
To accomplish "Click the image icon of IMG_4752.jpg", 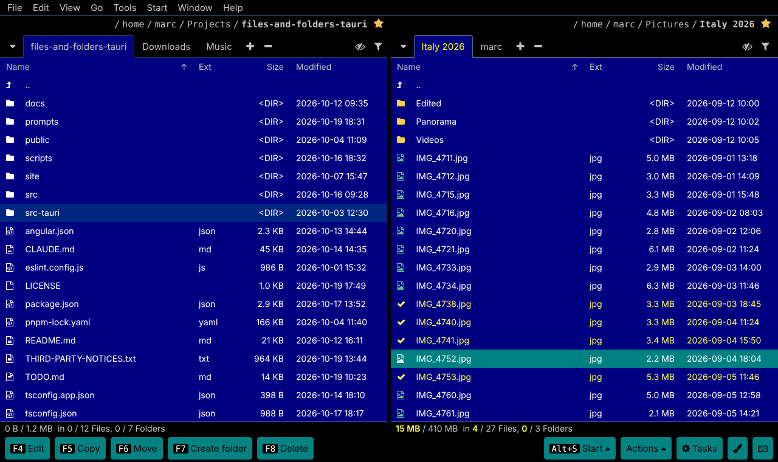I will click(401, 359).
